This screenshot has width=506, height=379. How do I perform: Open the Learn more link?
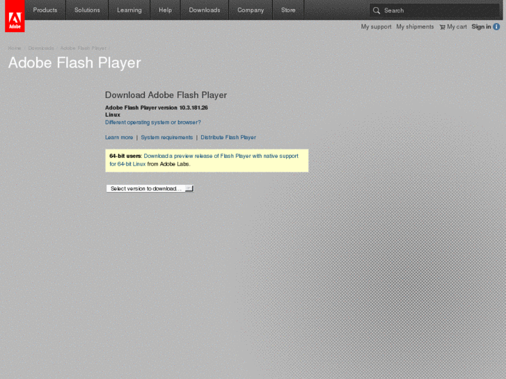pyautogui.click(x=119, y=138)
